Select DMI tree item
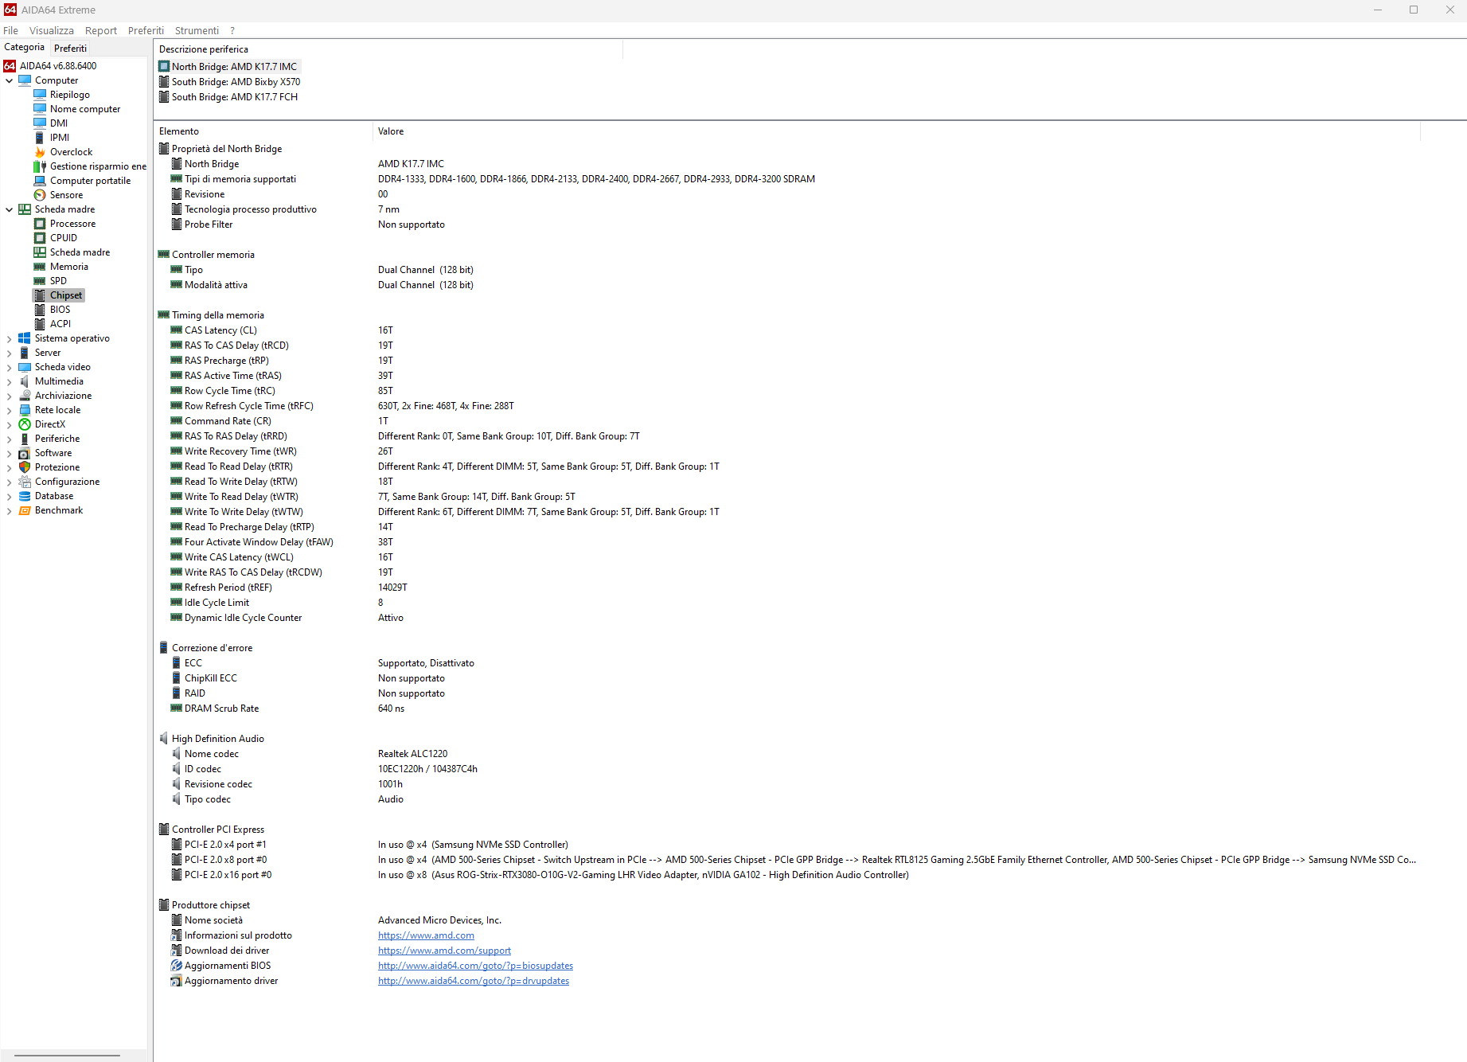This screenshot has height=1062, width=1467. pyautogui.click(x=59, y=123)
